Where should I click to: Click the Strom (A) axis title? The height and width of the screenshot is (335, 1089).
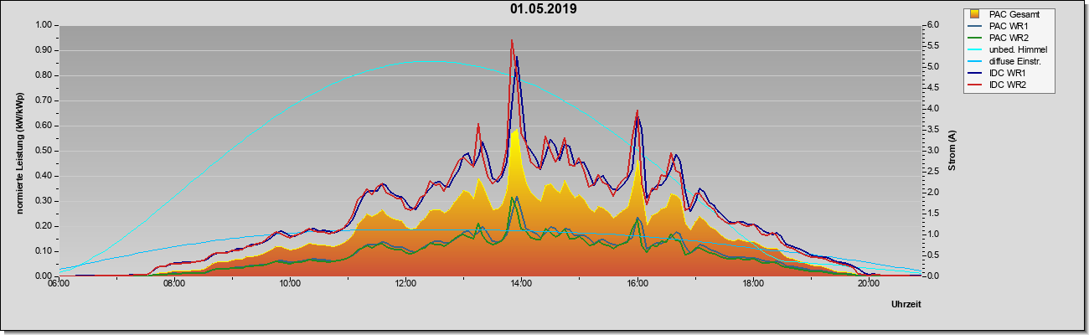tap(952, 151)
